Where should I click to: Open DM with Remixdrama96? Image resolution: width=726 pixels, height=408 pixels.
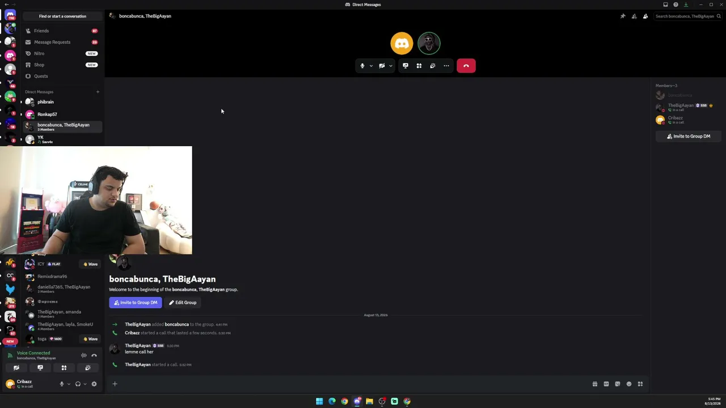(x=62, y=277)
